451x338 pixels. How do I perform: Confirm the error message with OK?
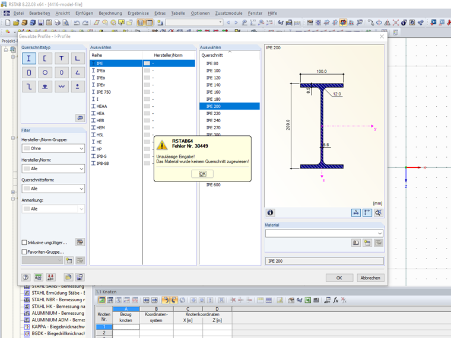[x=202, y=174]
